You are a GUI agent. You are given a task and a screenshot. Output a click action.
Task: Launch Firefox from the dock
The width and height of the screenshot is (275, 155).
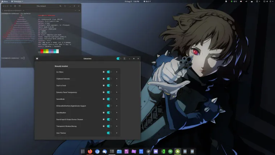point(90,151)
